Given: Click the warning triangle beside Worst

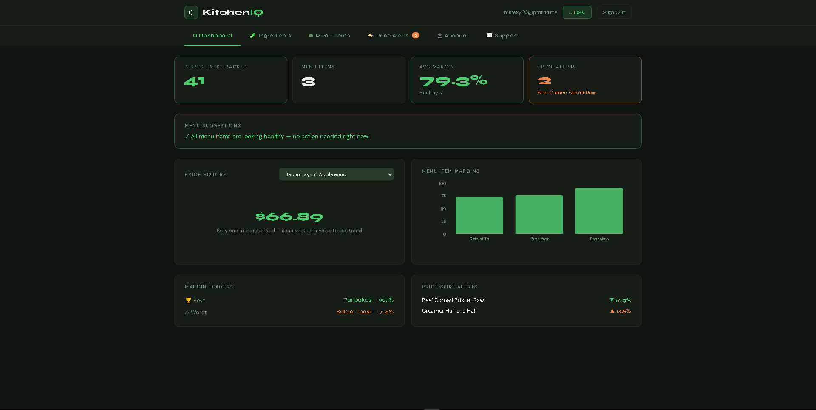Looking at the screenshot, I should tap(187, 312).
